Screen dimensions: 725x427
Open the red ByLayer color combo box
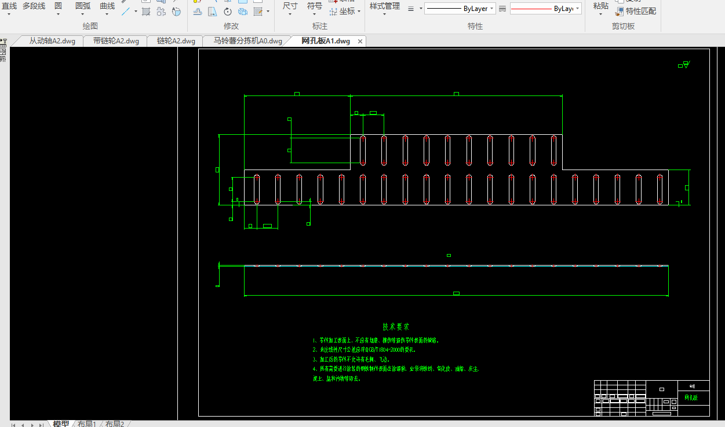pyautogui.click(x=545, y=9)
